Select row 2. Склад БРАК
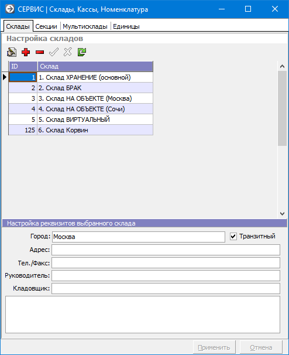Viewport: 289px width, 355px height. [x=81, y=88]
